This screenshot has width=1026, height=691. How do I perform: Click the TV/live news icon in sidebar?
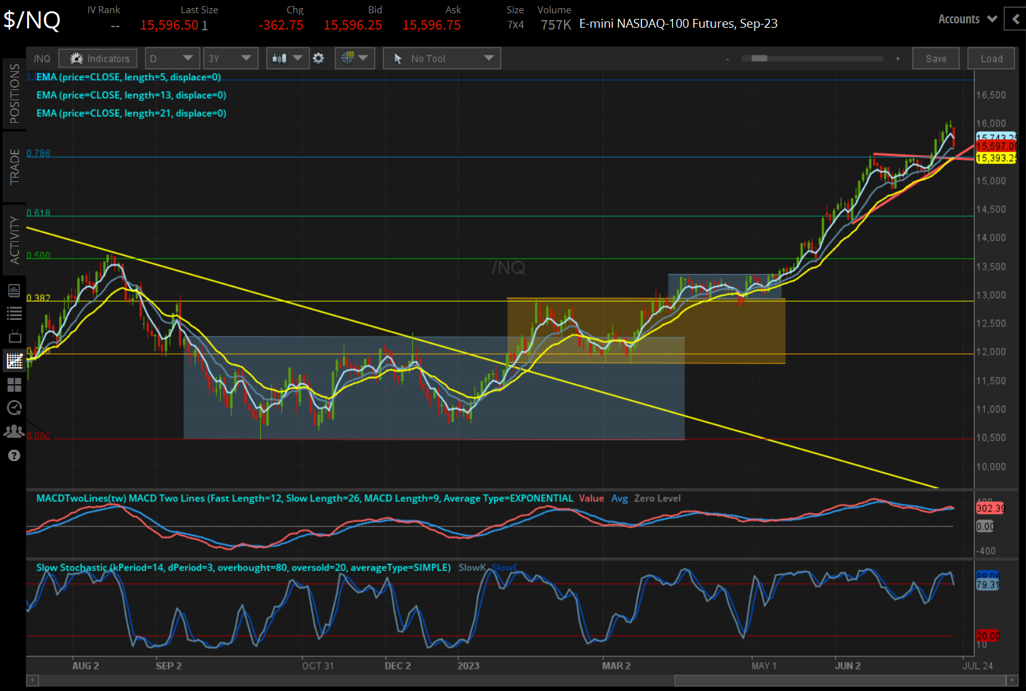click(14, 337)
